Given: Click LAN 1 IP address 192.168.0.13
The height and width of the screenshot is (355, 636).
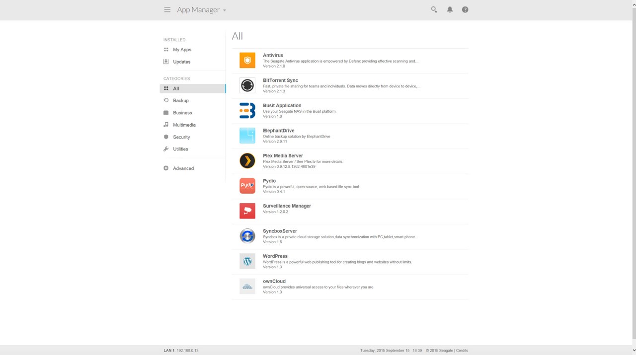Looking at the screenshot, I should 187,351.
